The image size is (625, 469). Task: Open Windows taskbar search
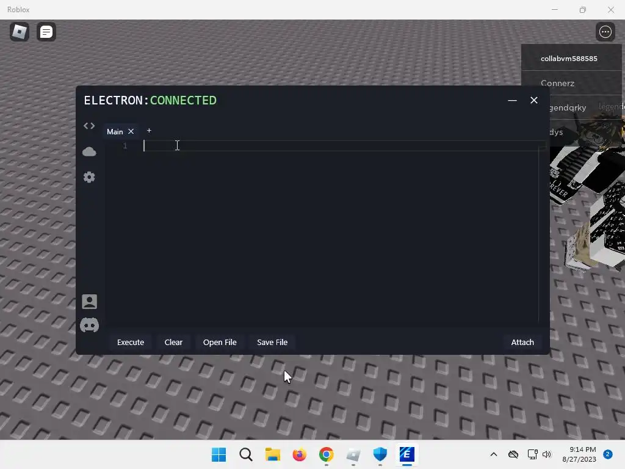pyautogui.click(x=245, y=454)
